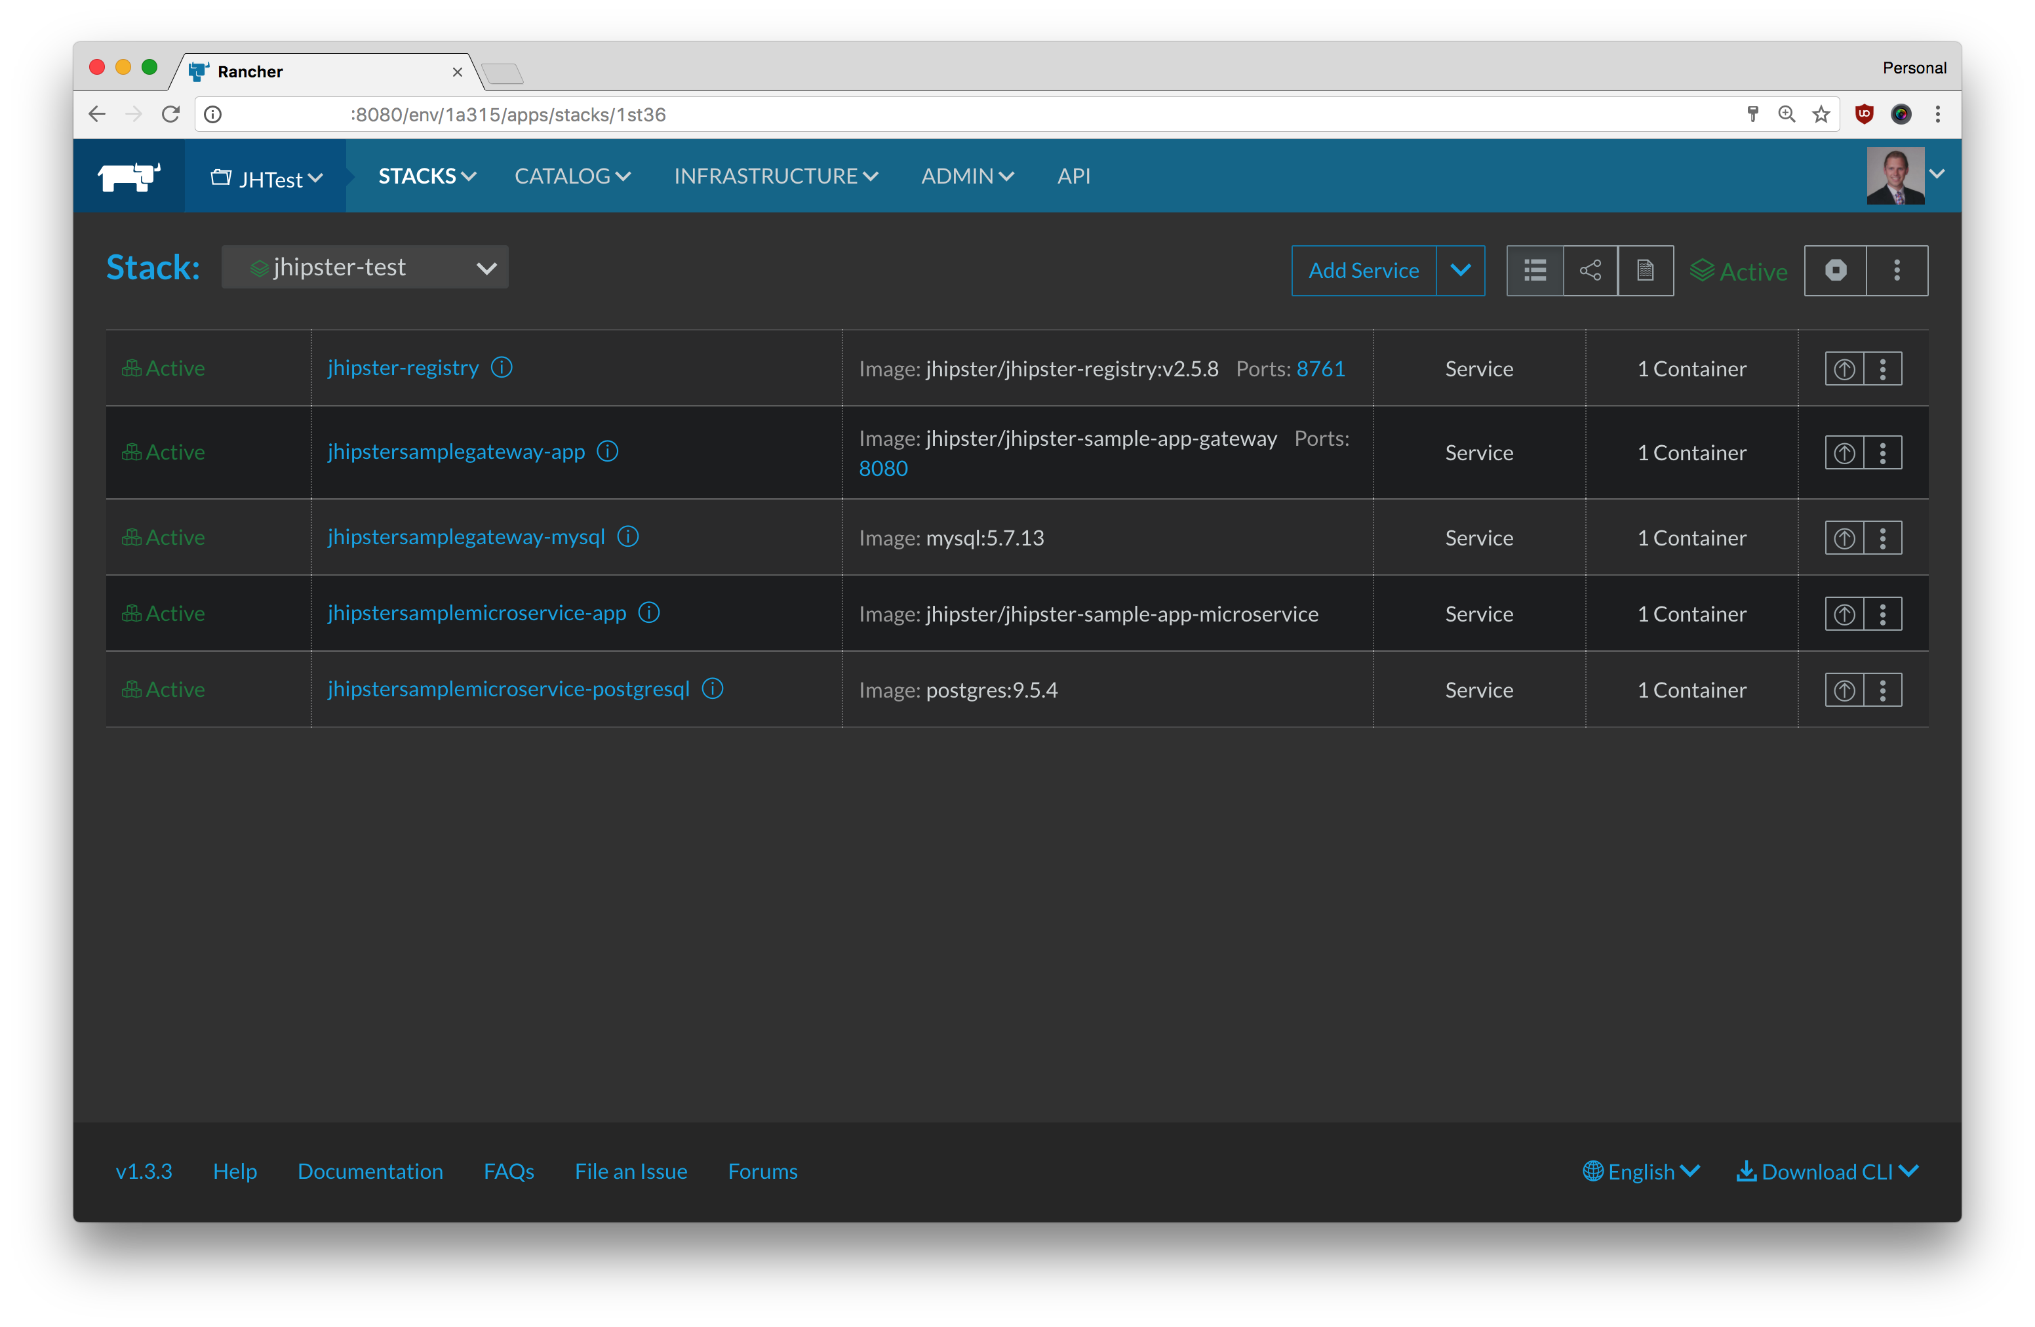This screenshot has width=2035, height=1327.
Task: Show info for jhipstersamplemicroservice-app service
Action: [650, 613]
